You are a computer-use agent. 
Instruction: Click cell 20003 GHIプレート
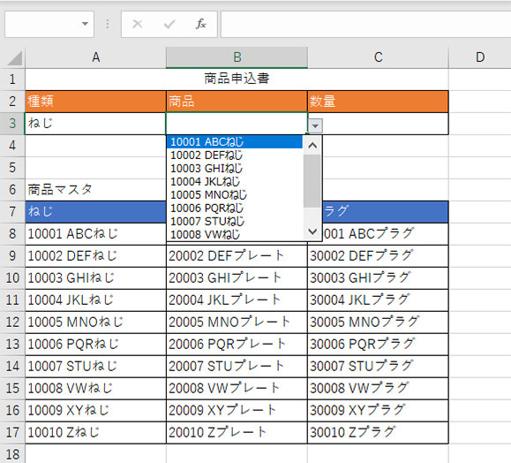pyautogui.click(x=237, y=278)
